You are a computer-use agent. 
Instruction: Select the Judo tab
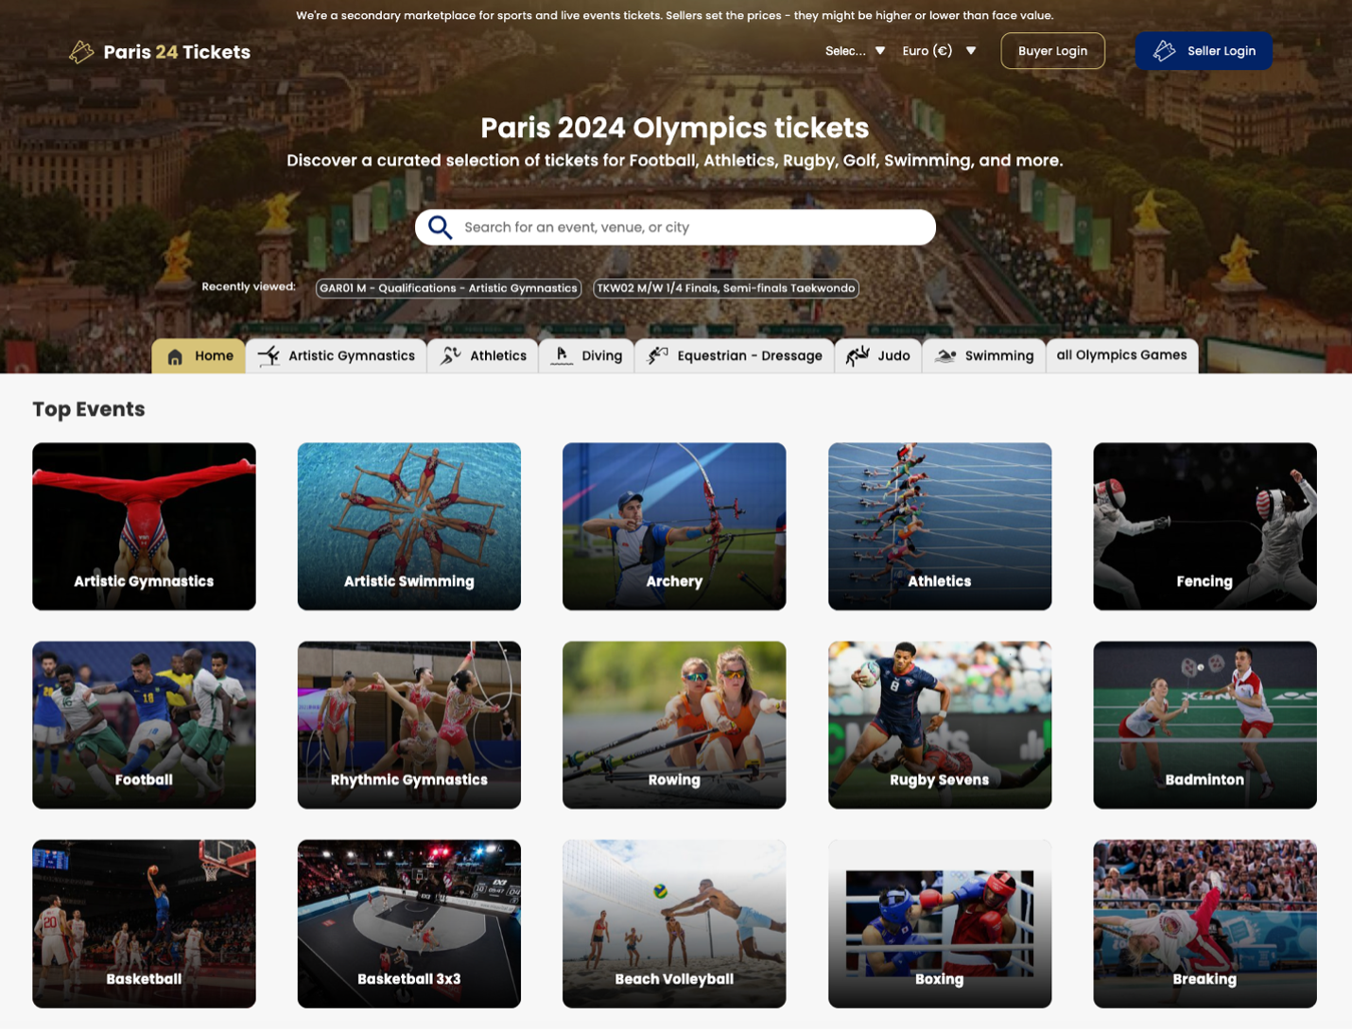click(878, 356)
